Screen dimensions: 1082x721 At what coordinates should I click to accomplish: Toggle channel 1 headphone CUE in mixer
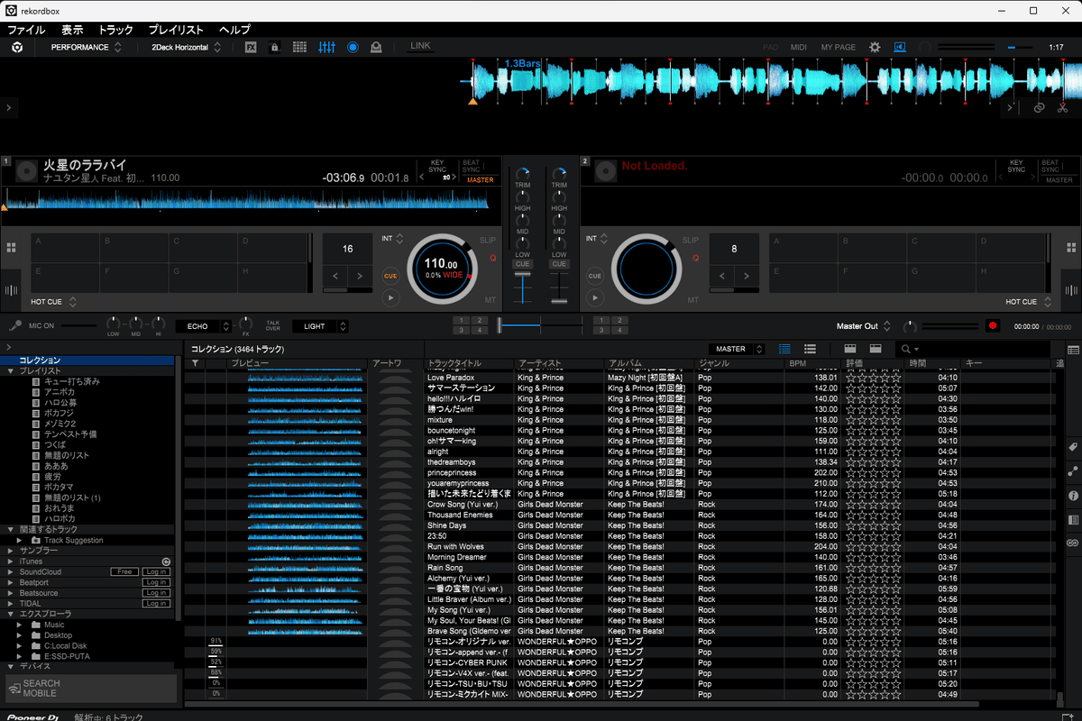523,264
